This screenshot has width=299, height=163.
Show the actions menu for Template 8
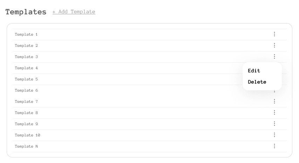tap(274, 113)
